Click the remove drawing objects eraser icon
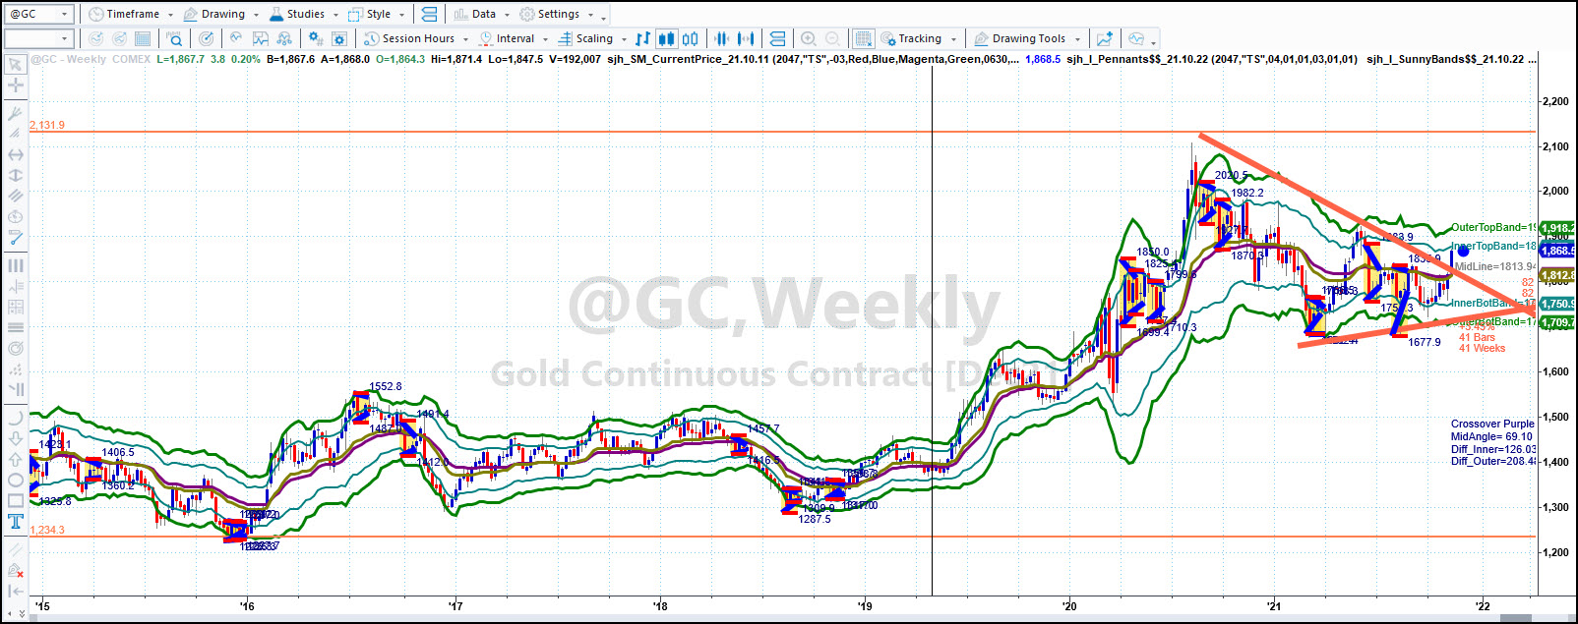 (15, 571)
